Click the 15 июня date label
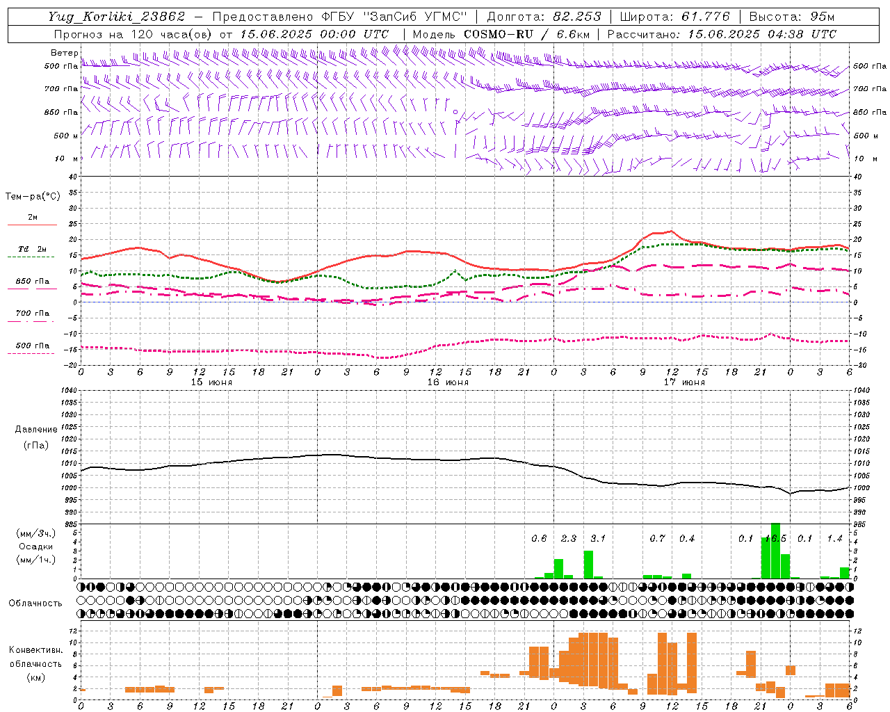The height and width of the screenshot is (712, 890). [x=211, y=382]
